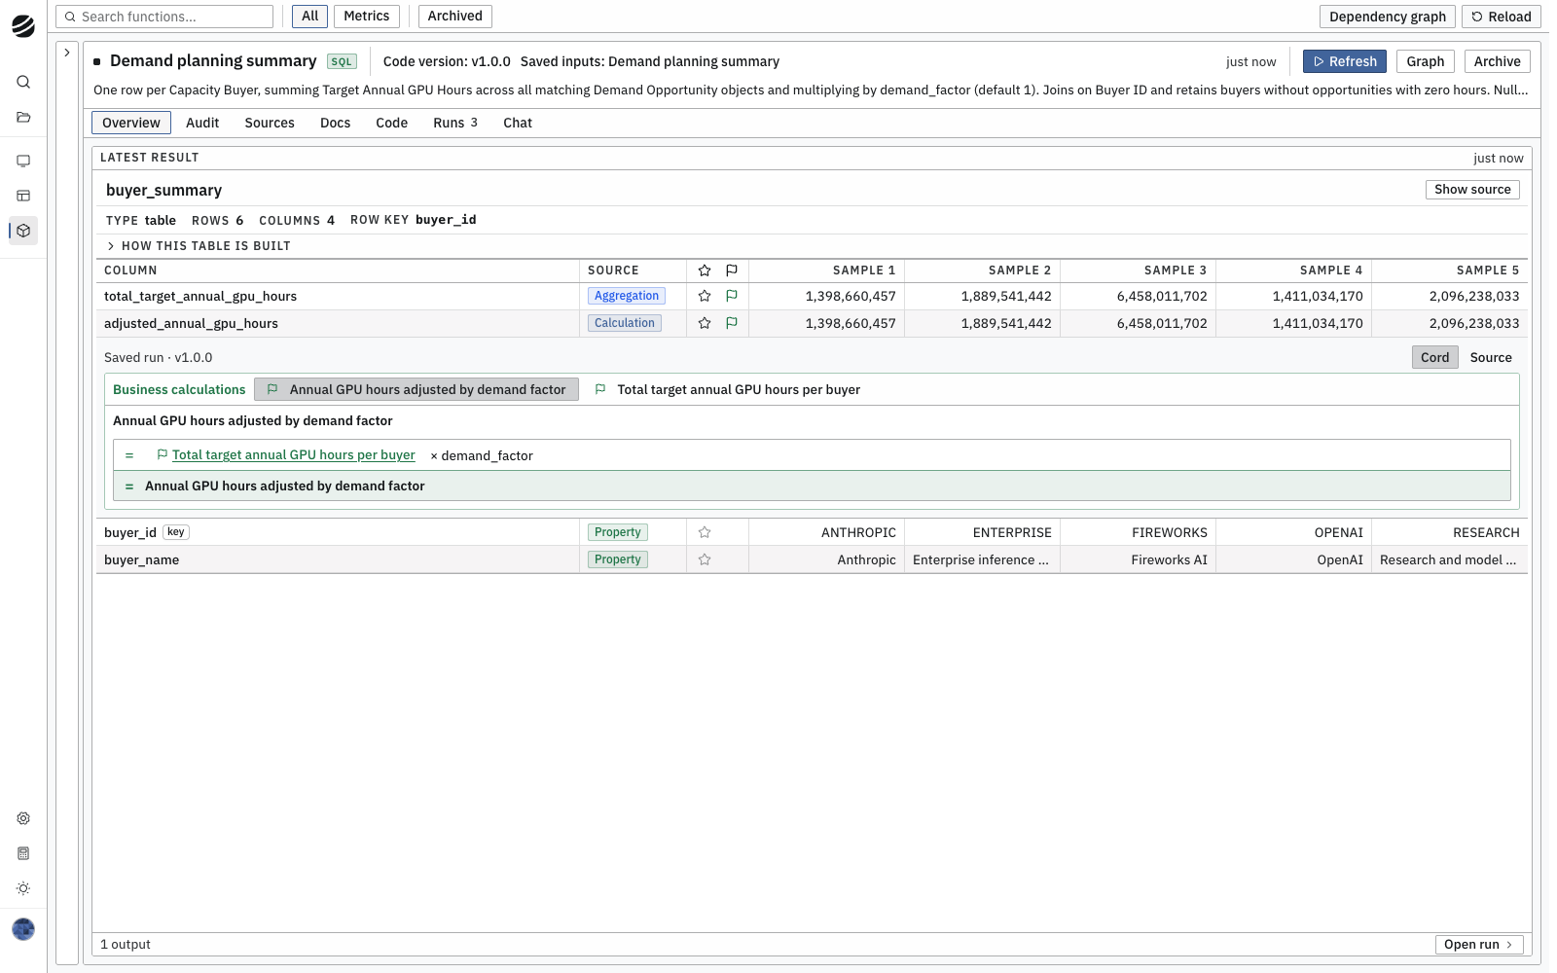Image resolution: width=1557 pixels, height=973 pixels.
Task: Filter functions by All
Action: tap(310, 17)
